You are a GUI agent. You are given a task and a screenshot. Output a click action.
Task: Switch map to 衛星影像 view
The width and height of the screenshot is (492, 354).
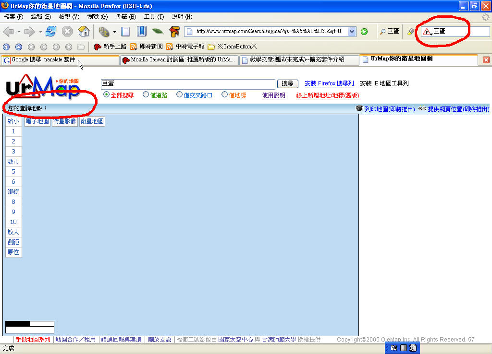point(65,121)
